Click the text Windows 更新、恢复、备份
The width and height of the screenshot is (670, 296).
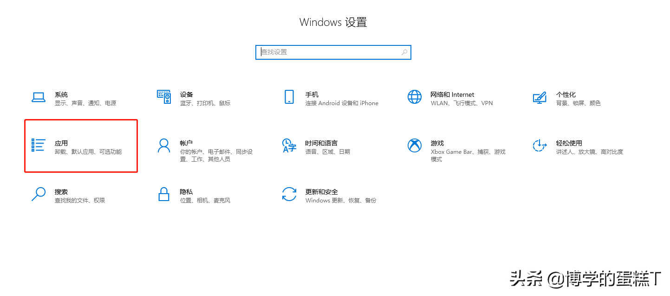coord(341,201)
